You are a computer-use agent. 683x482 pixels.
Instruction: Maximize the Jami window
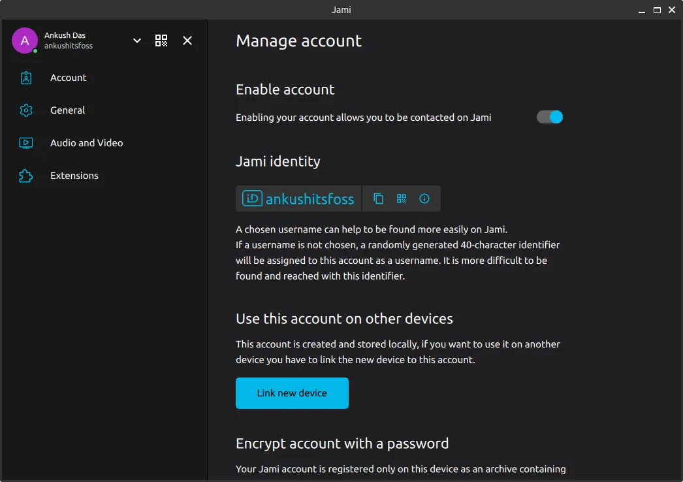[657, 10]
